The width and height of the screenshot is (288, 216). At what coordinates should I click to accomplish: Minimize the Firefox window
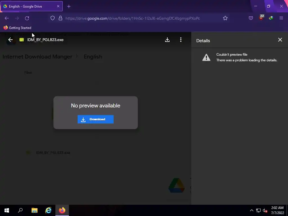coord(255,6)
